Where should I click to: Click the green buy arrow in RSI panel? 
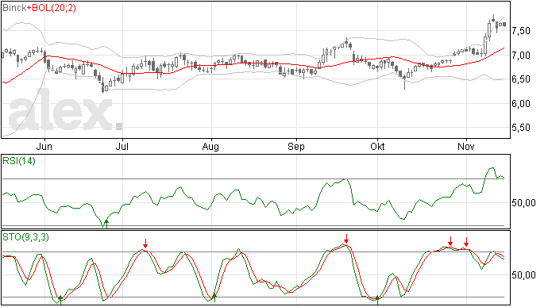[106, 224]
